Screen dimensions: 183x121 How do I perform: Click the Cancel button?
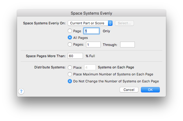(129, 90)
